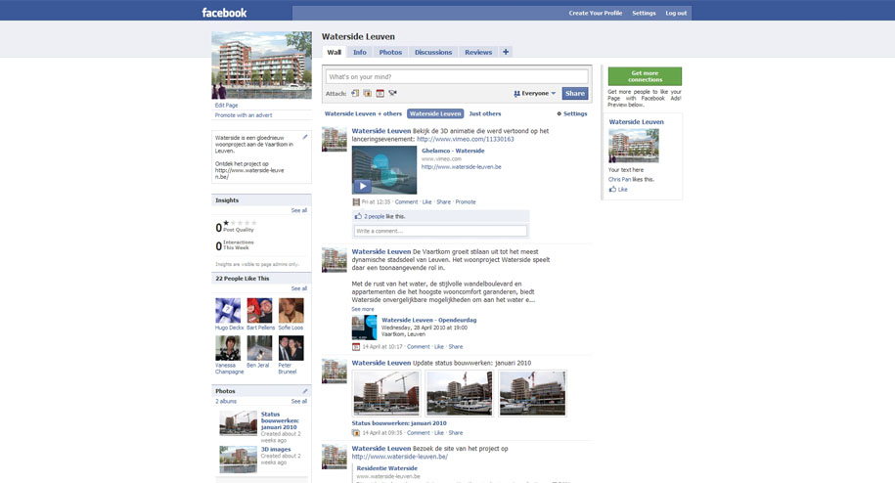Expand the post with See more

363,309
